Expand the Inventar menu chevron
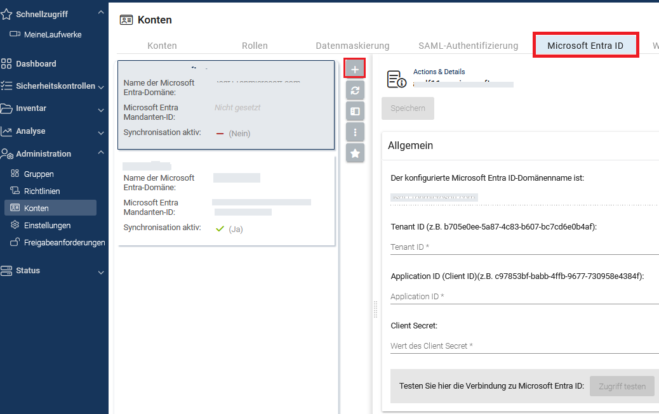Image resolution: width=659 pixels, height=414 pixels. [x=101, y=110]
